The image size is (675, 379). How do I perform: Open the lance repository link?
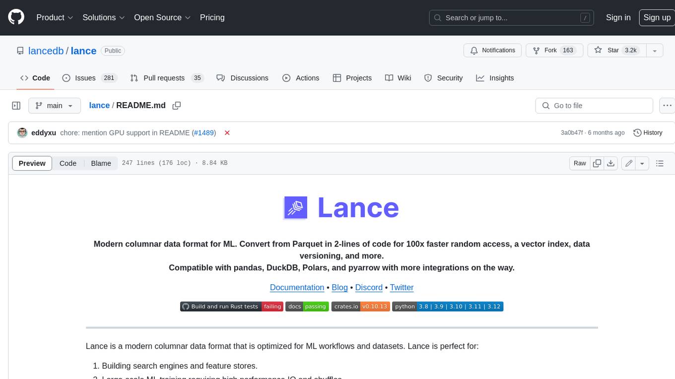[x=83, y=51]
